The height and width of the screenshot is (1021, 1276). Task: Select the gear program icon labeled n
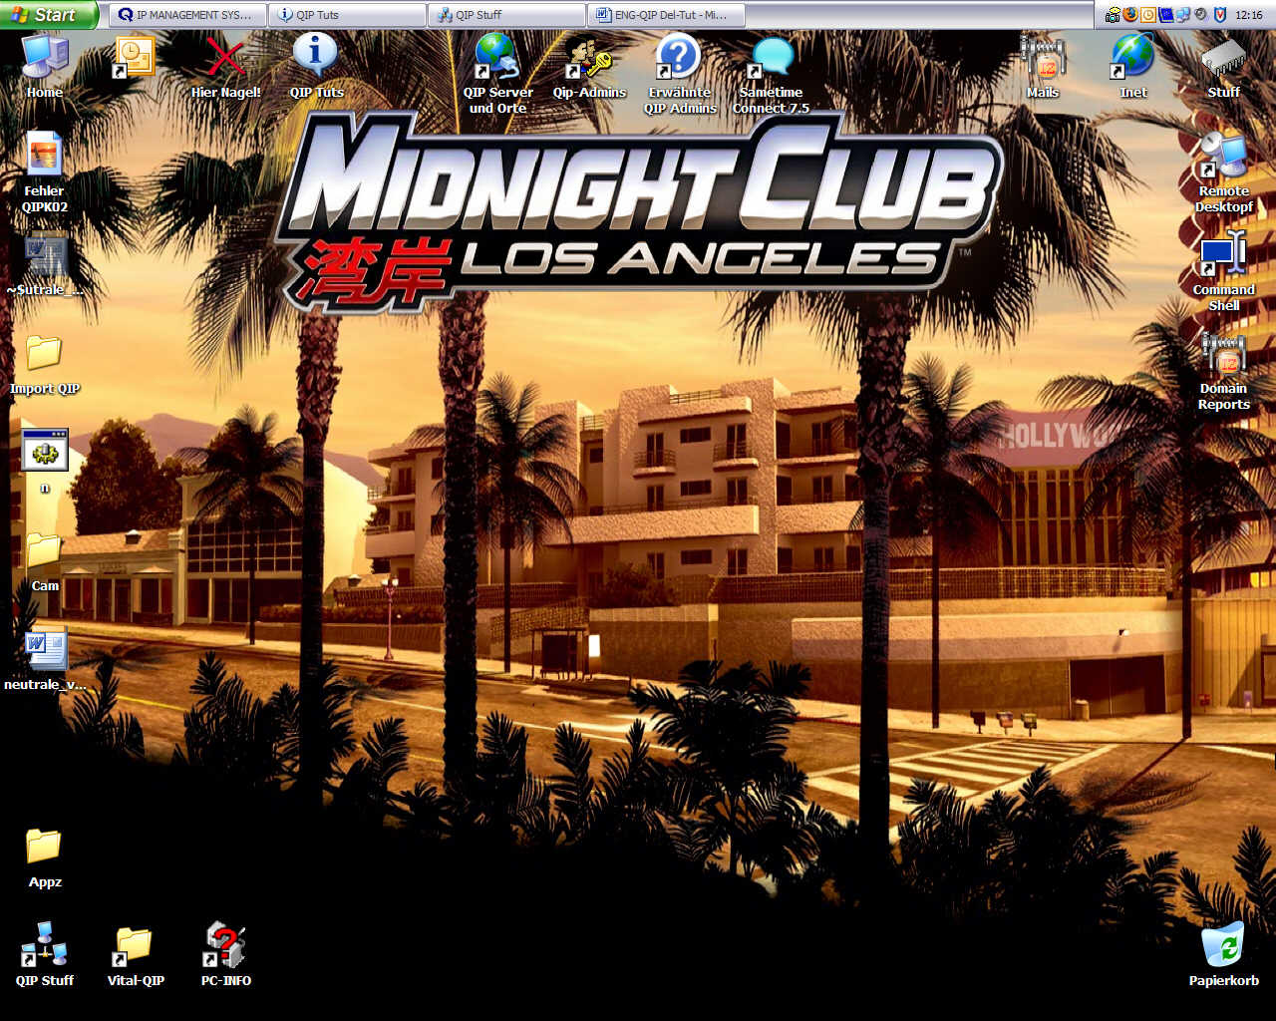(45, 462)
